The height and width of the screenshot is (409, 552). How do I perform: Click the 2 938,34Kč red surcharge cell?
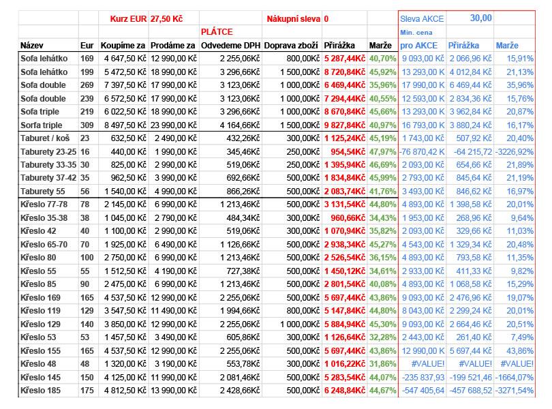click(x=345, y=245)
